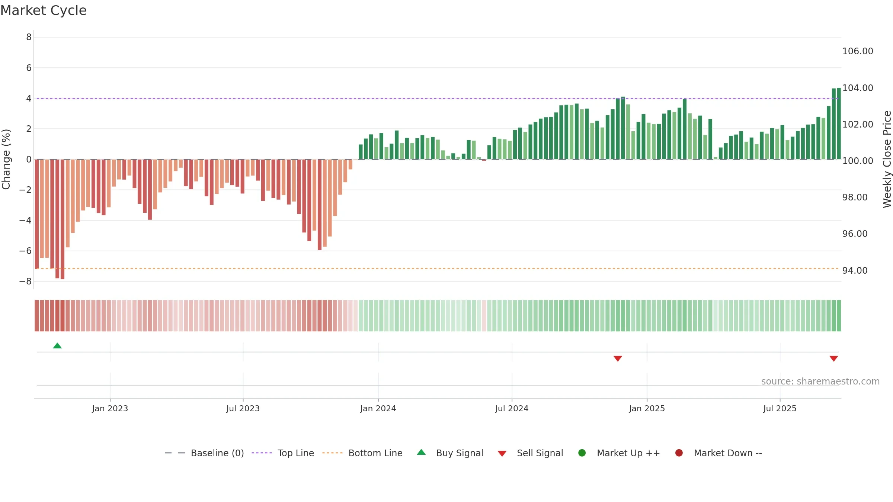893x502 pixels.
Task: Click the 8 tick on Change axis
Action: [29, 37]
